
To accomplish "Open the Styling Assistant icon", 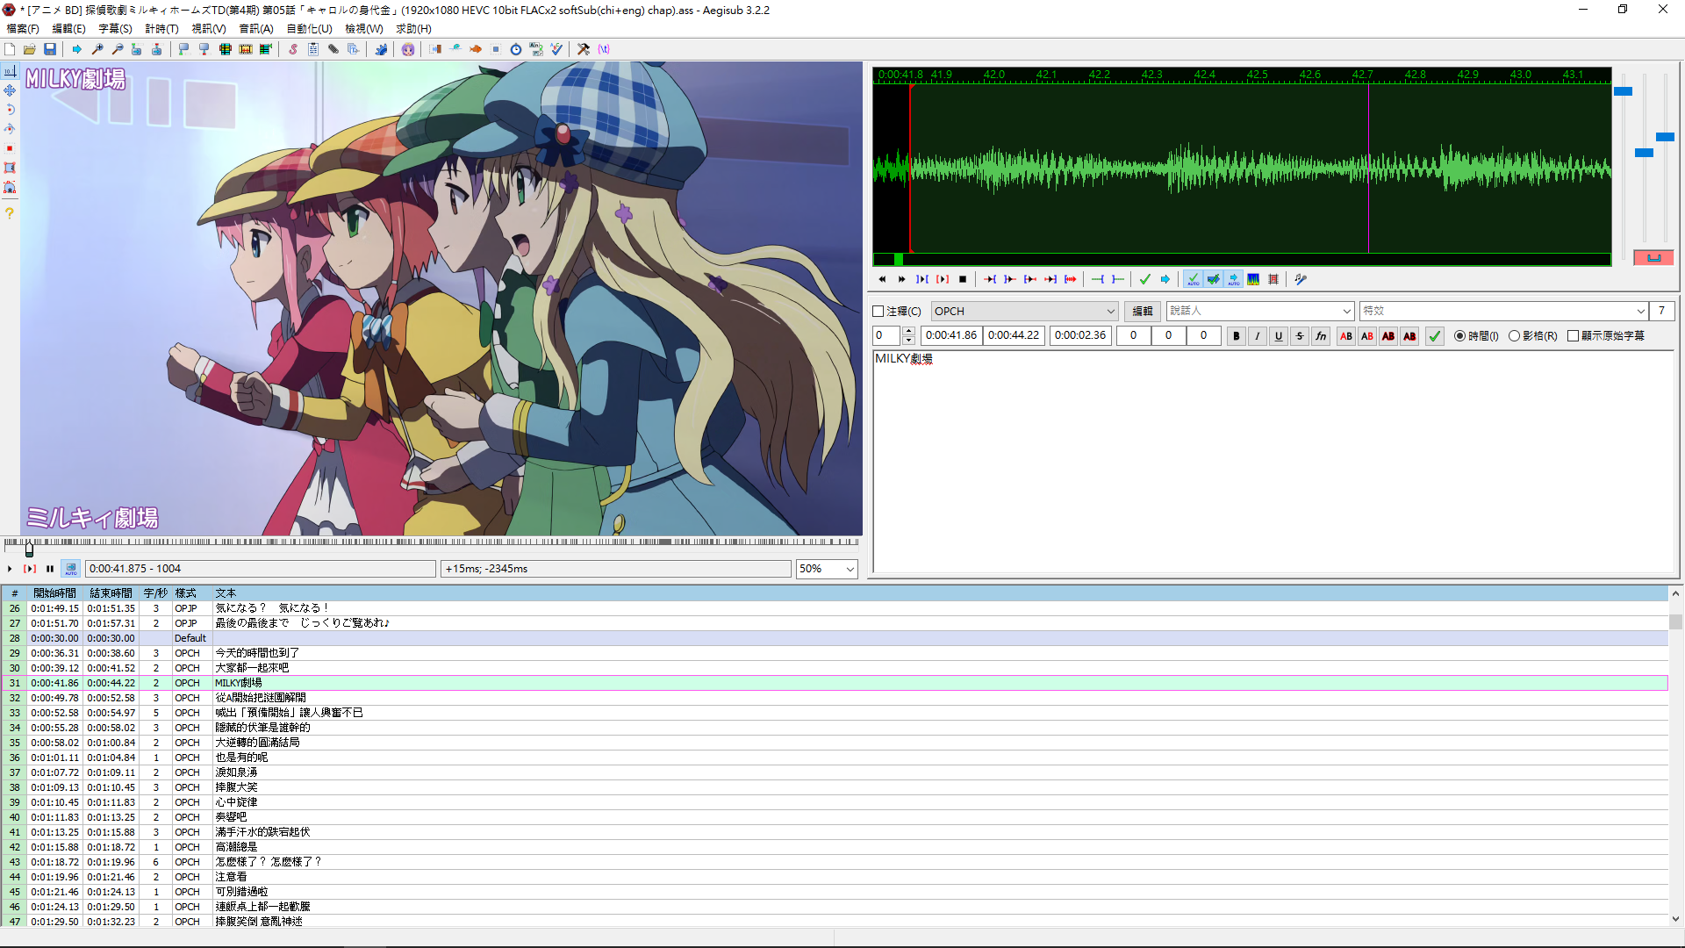I will [x=455, y=49].
